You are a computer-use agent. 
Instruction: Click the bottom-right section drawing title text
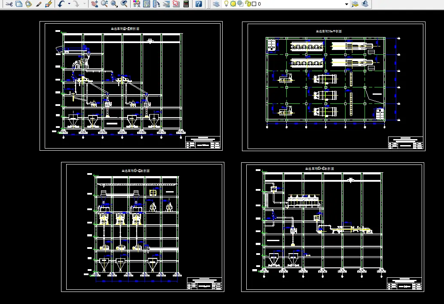tap(319, 168)
